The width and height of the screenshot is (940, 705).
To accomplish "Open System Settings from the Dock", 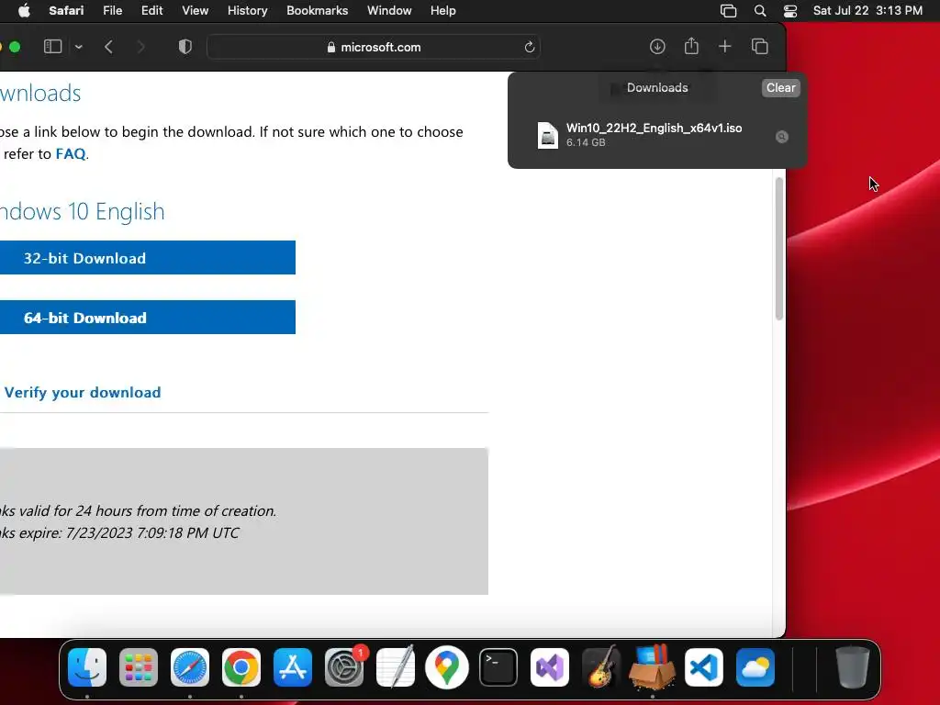I will coord(344,667).
